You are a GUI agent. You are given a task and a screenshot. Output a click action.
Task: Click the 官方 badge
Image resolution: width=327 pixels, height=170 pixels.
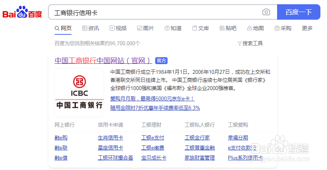pyautogui.click(x=161, y=61)
